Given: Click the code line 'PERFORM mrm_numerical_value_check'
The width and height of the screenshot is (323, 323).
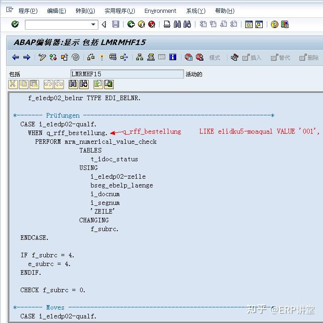Looking at the screenshot, I should (96, 142).
